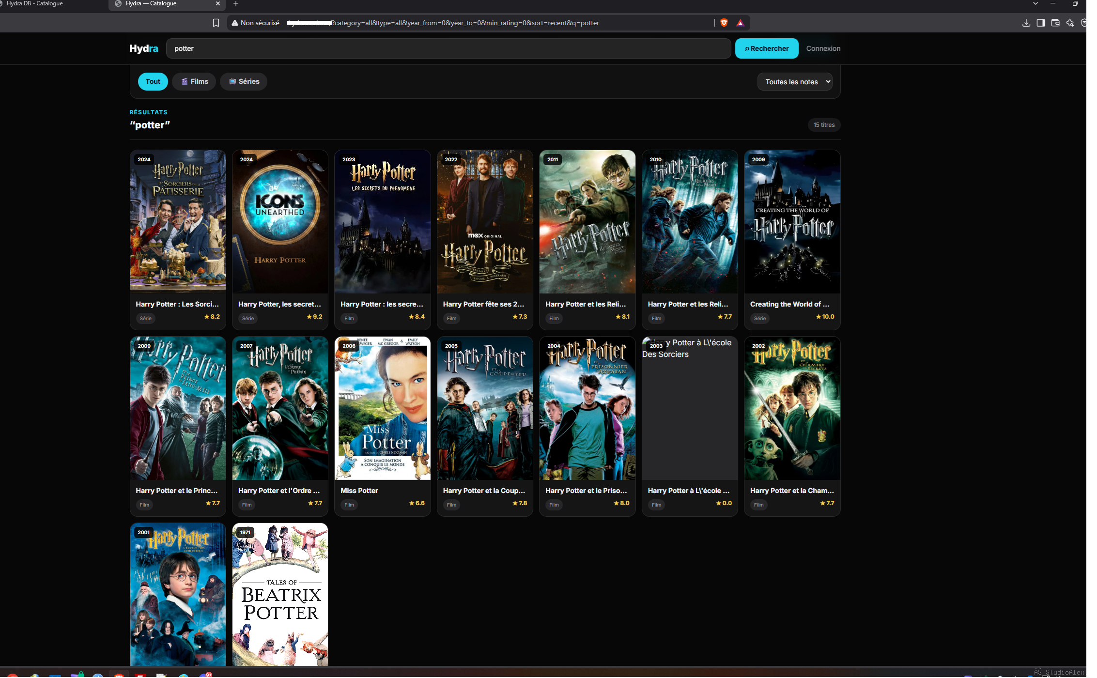
Task: Close the Hydra — Catalogue tab
Action: (x=218, y=4)
